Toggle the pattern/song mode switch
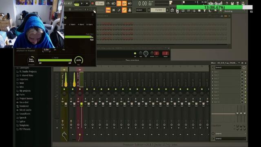 76,3
